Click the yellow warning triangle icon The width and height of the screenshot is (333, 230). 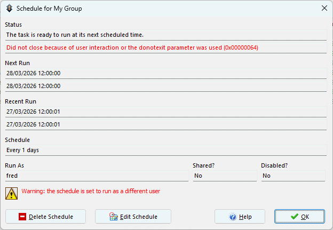(11, 193)
